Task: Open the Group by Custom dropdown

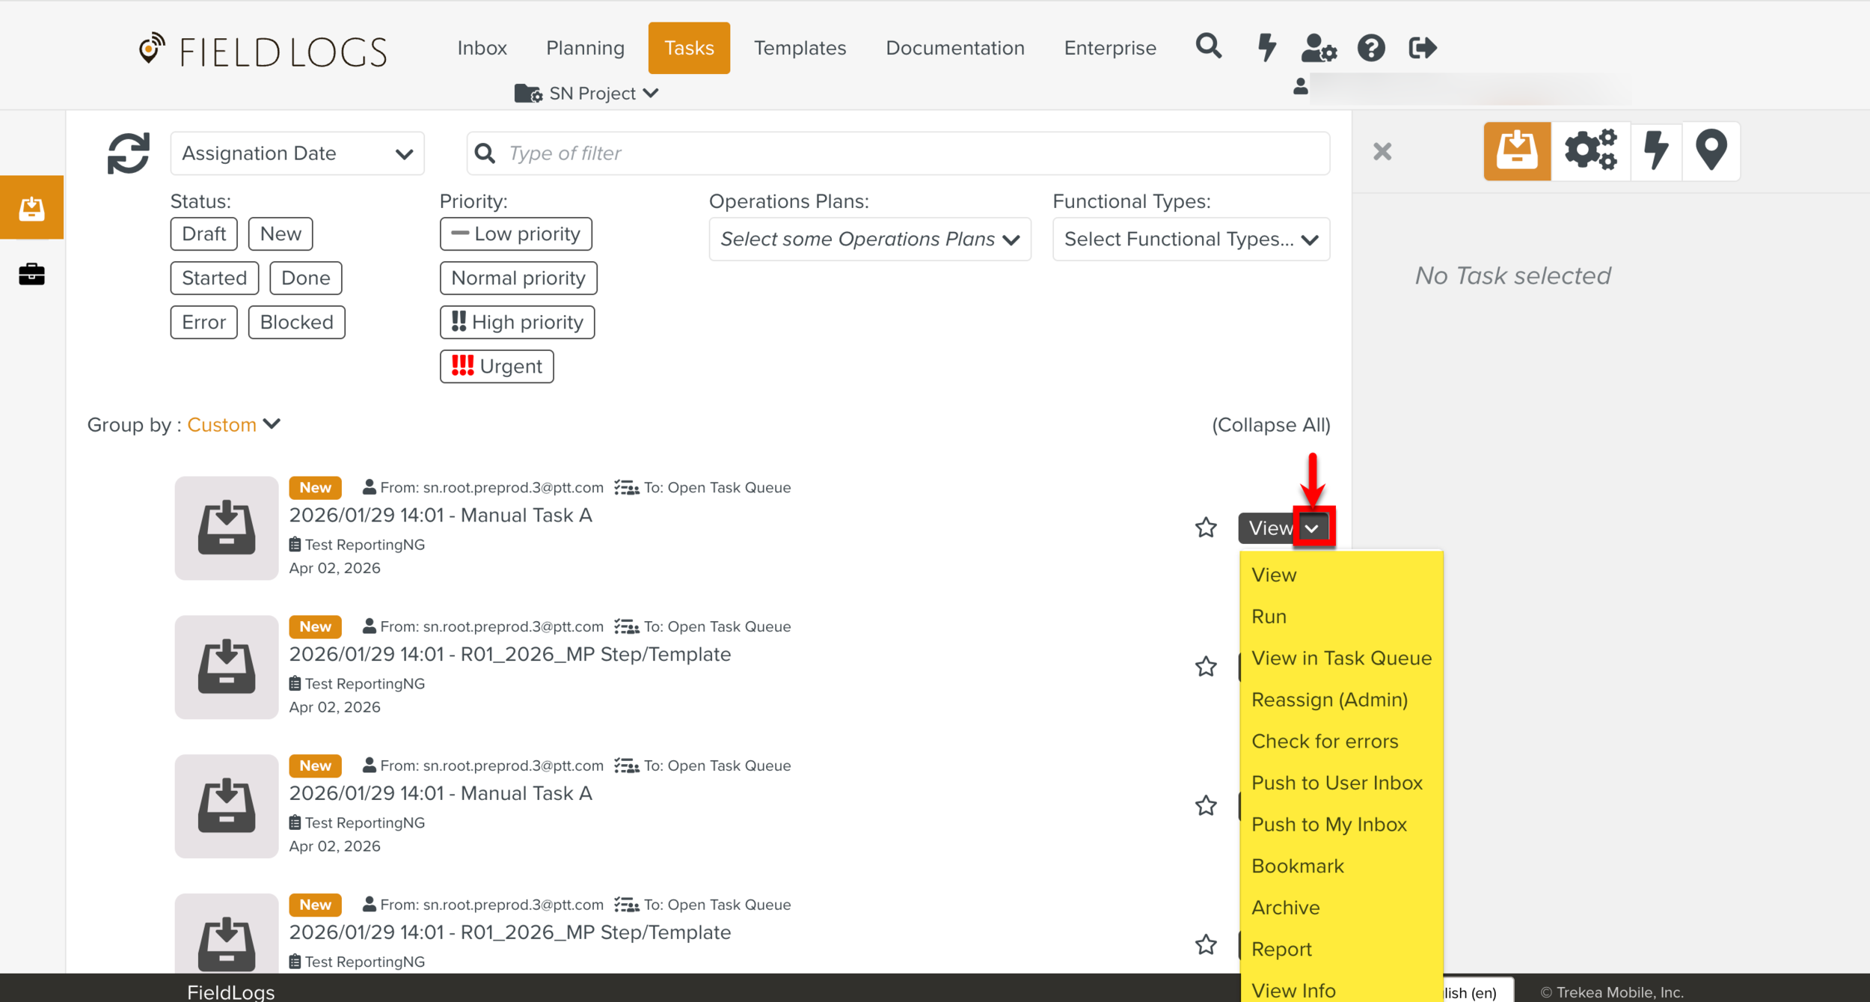Action: (233, 425)
